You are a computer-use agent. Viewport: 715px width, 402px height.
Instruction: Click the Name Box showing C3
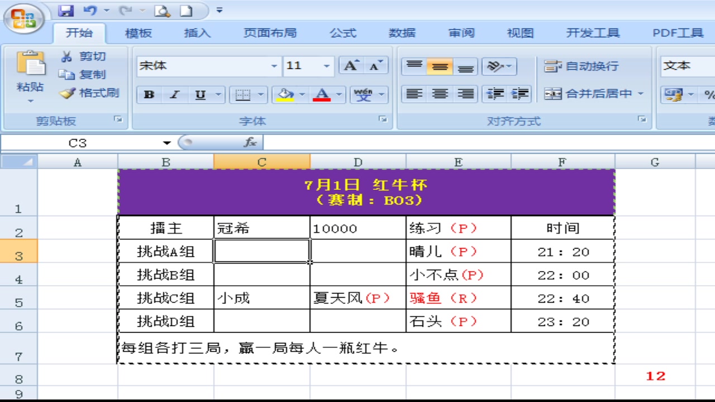point(78,143)
